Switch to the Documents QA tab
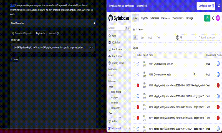Viewport: 222px width, 133px height. [x=54, y=33]
